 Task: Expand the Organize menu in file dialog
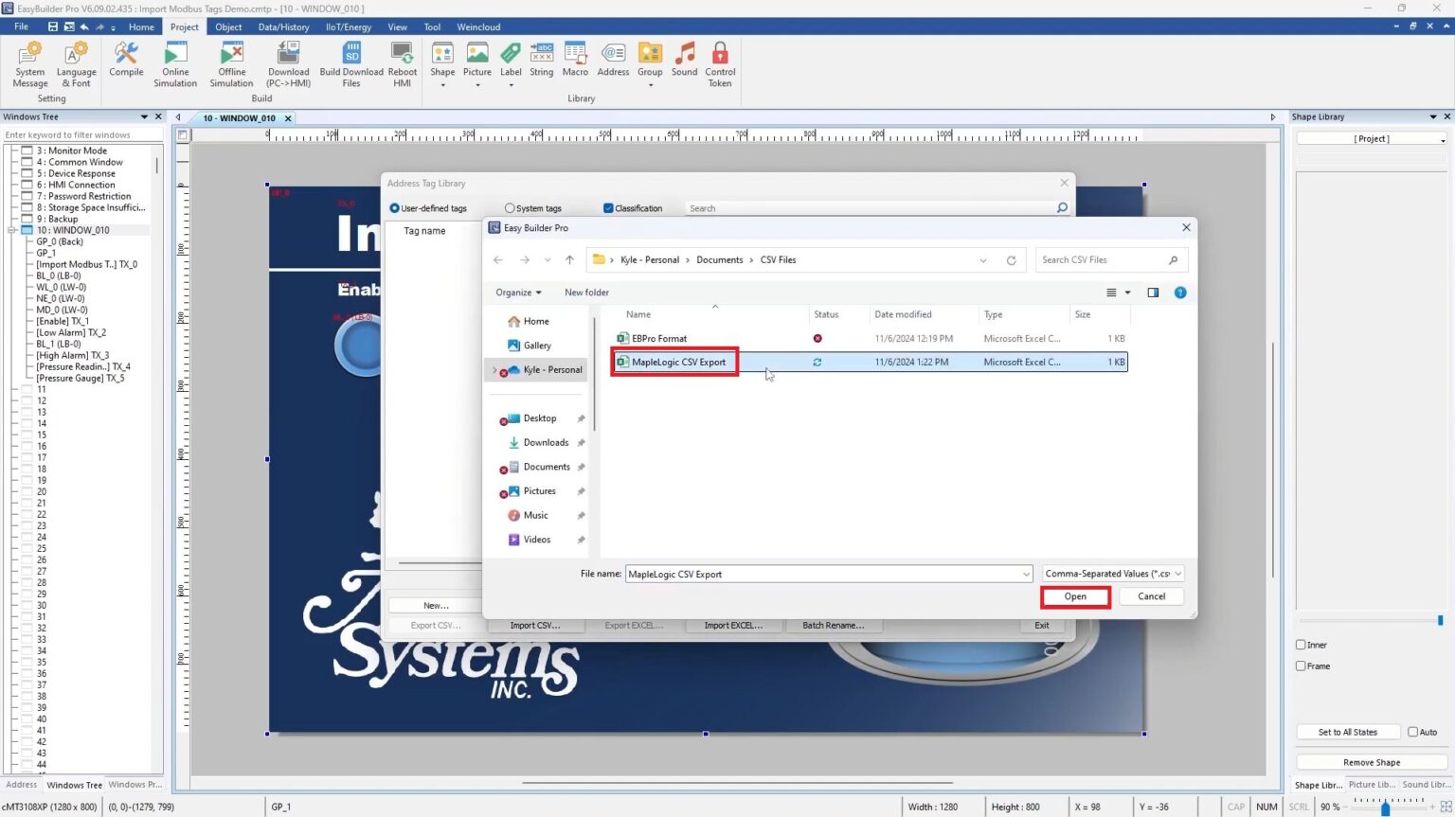tap(518, 293)
